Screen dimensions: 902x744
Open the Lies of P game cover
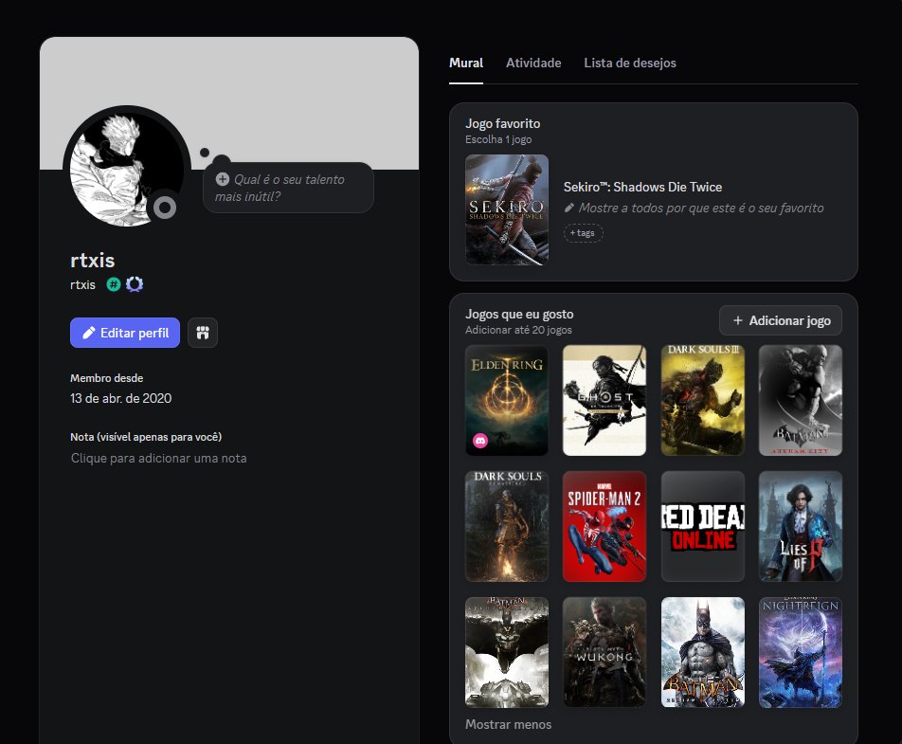(x=801, y=527)
